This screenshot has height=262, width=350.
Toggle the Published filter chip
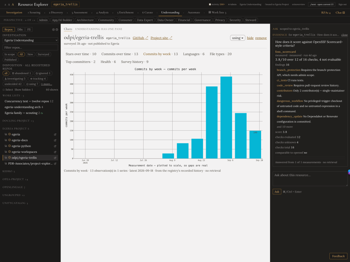pos(11,60)
